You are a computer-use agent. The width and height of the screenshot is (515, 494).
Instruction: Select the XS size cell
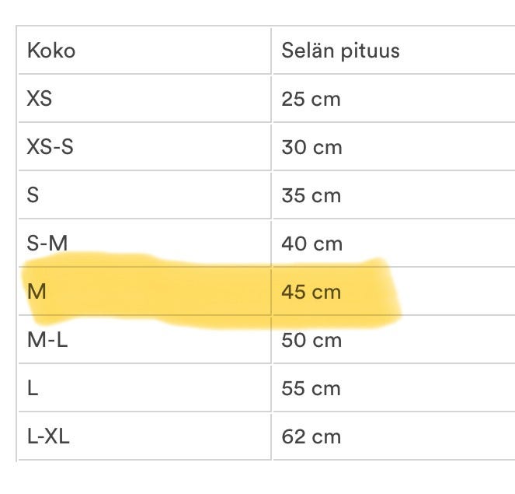click(x=40, y=100)
